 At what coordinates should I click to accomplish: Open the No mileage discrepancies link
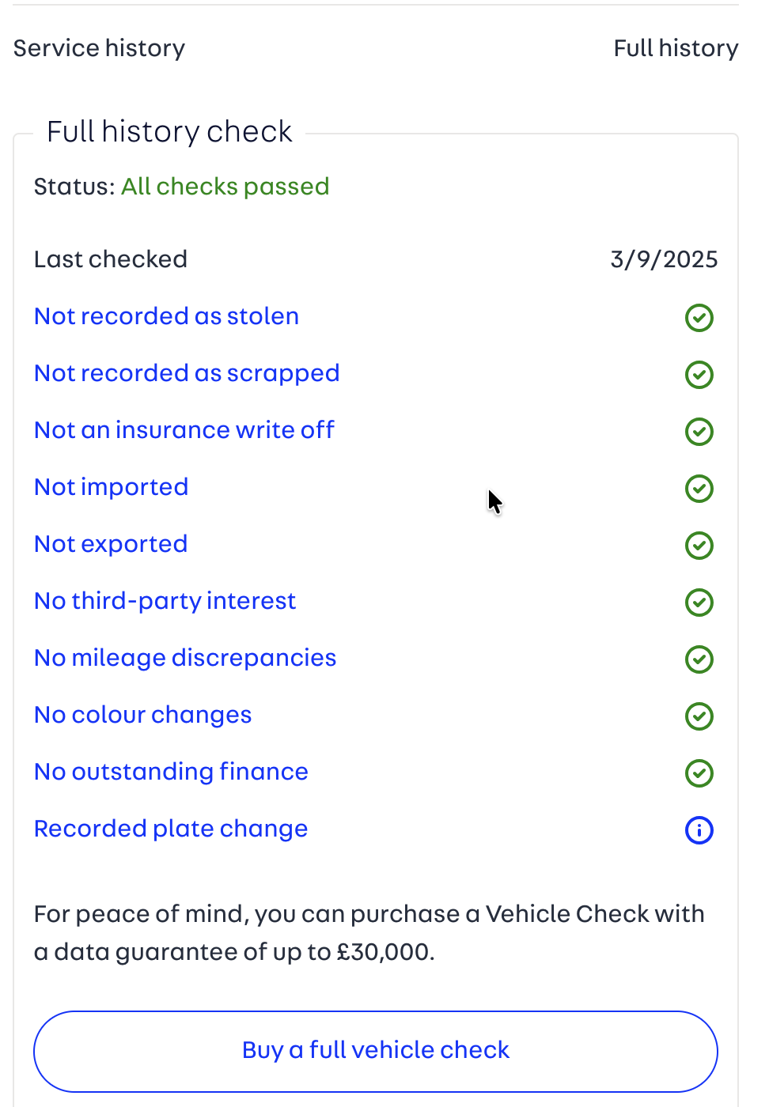pos(185,658)
